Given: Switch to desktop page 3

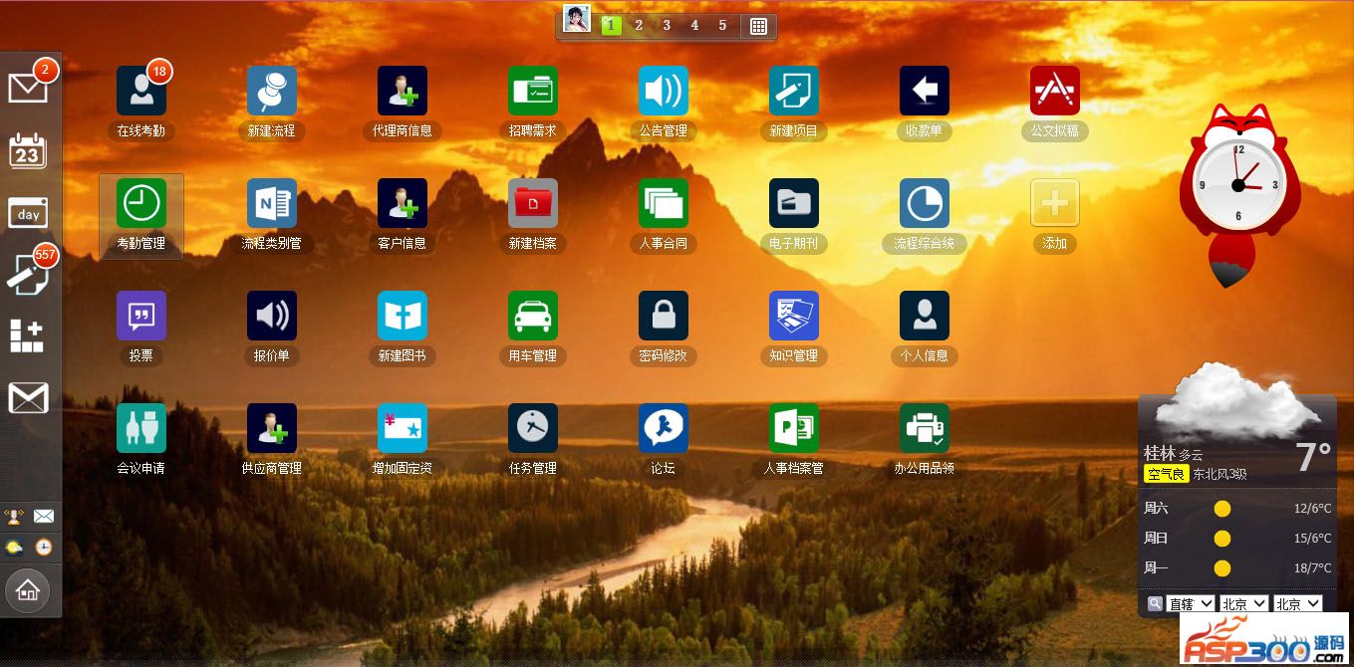Looking at the screenshot, I should (x=667, y=26).
